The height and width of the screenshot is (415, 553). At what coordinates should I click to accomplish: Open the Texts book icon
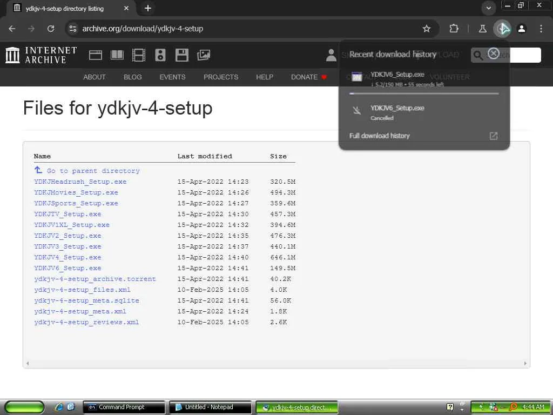coord(117,55)
